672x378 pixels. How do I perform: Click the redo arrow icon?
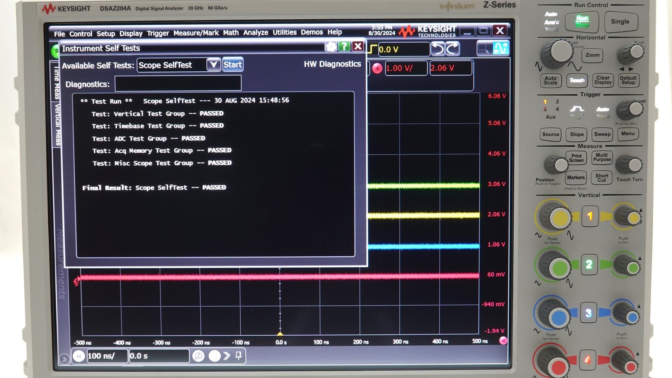[x=452, y=49]
